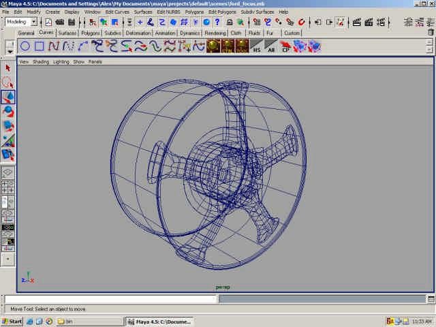Toggle the question mark selection mask
The height and width of the screenshot is (327, 436).
coord(217,22)
